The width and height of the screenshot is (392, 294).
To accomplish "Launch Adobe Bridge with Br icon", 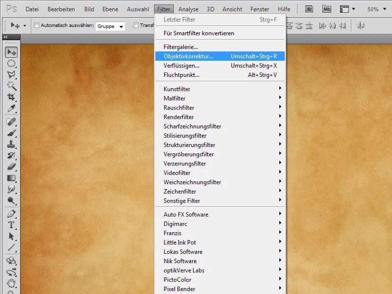I will pos(309,9).
